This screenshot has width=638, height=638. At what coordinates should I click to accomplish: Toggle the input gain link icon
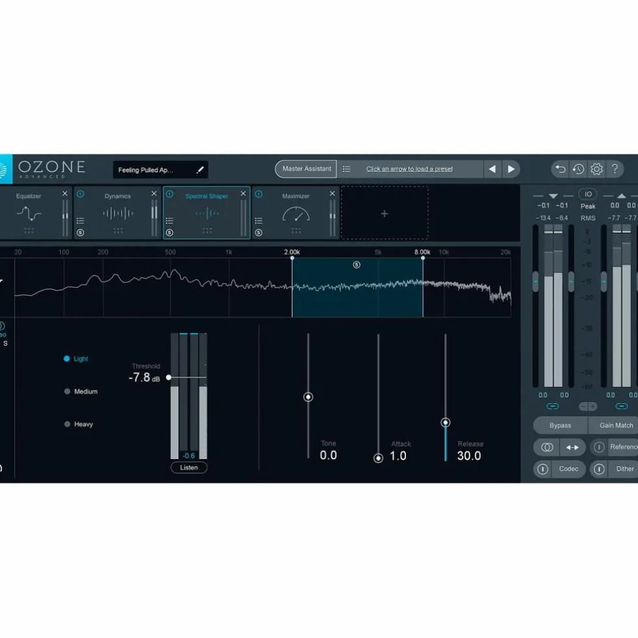click(552, 406)
